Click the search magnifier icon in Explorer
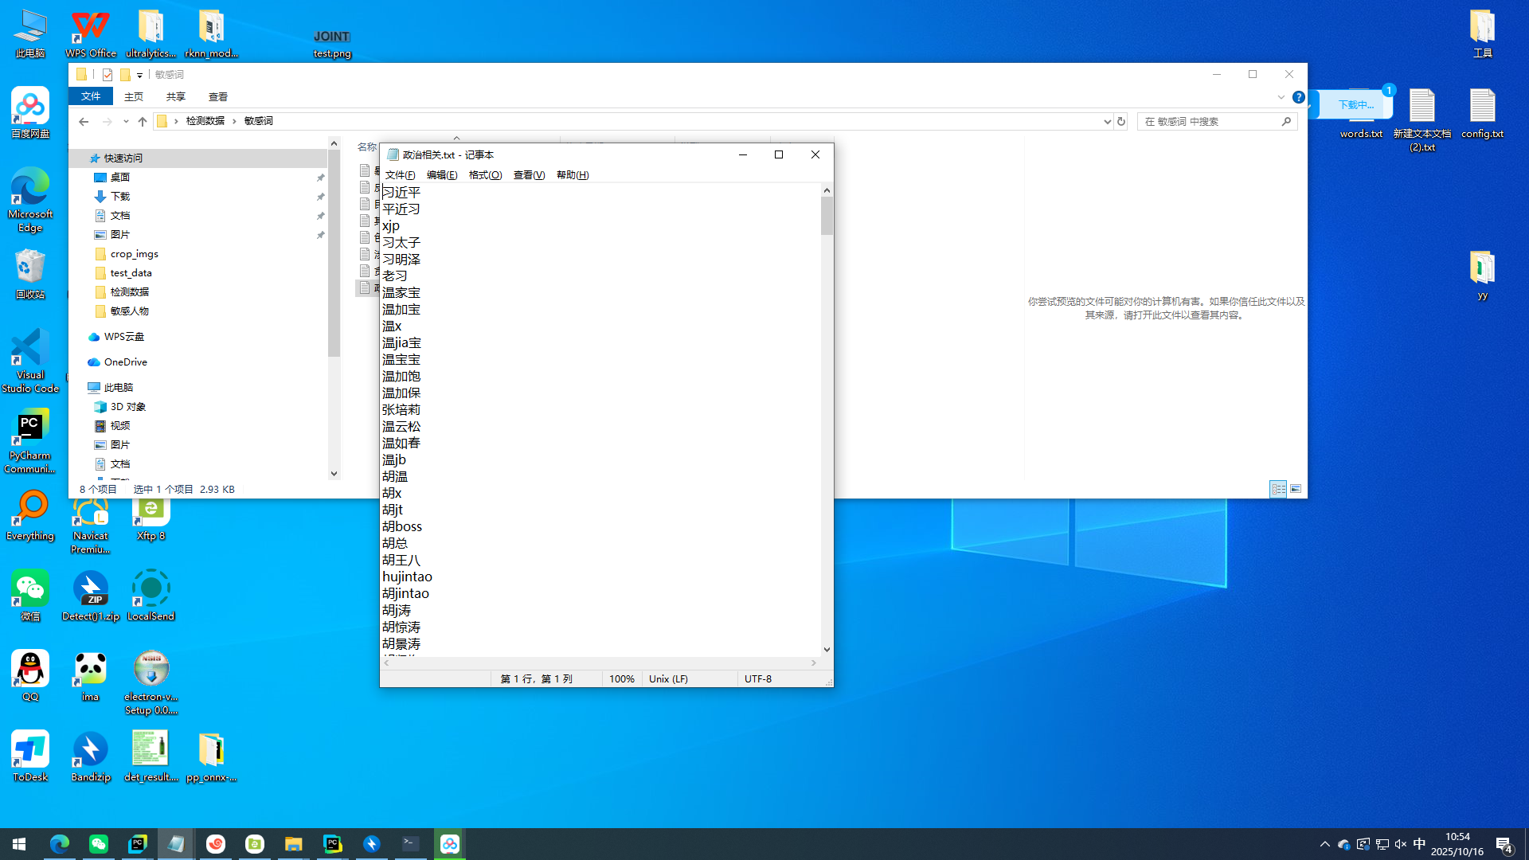1529x860 pixels. point(1286,121)
